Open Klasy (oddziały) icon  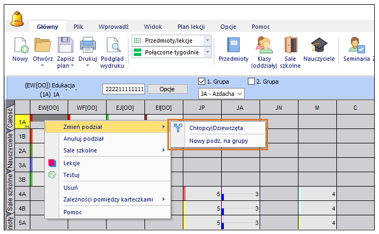[x=264, y=46]
